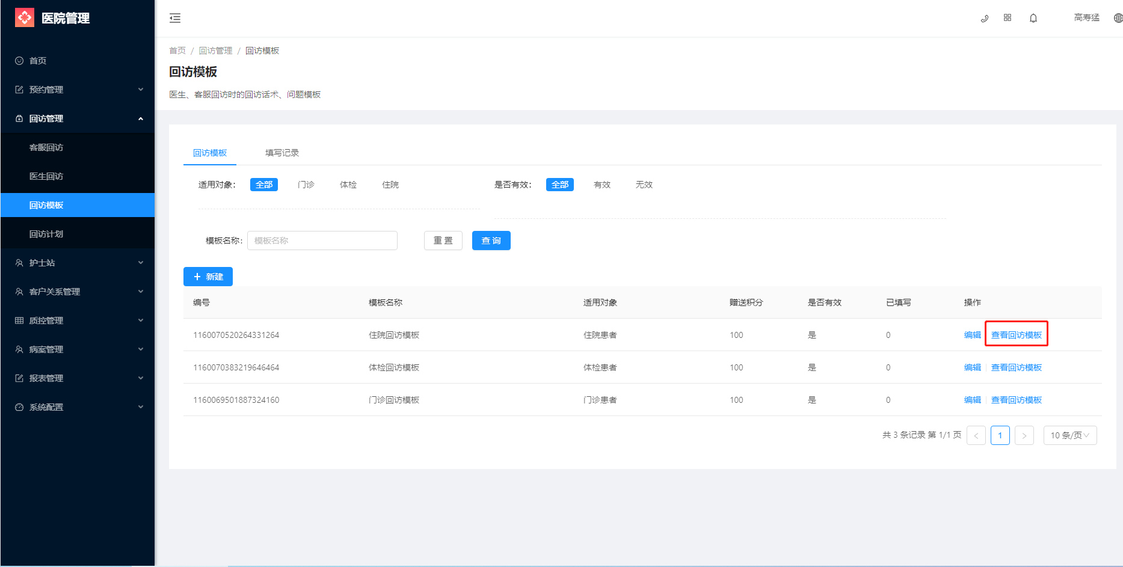
Task: Filter 适用对象 by 住院
Action: (390, 185)
